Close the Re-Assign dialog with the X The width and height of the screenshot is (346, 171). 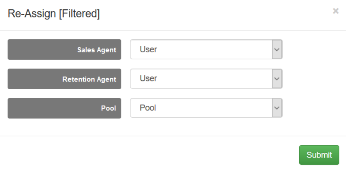(336, 11)
